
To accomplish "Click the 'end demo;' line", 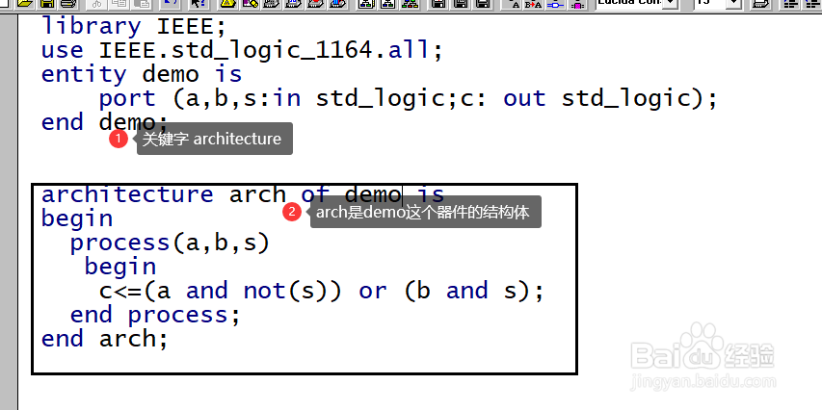I will point(105,122).
